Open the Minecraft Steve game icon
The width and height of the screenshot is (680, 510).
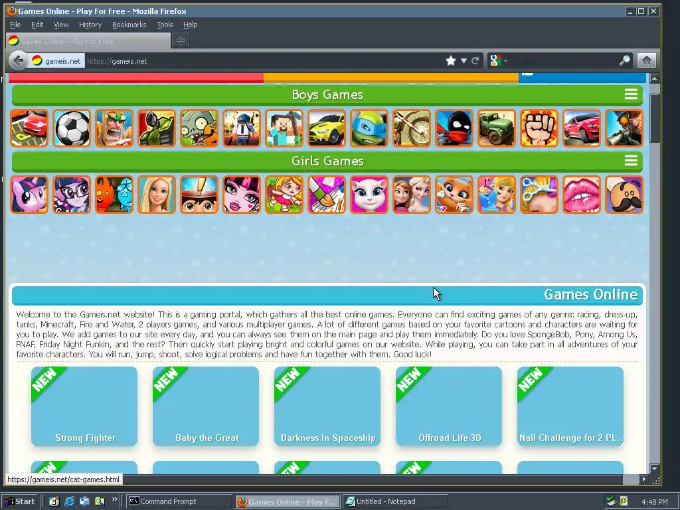(x=284, y=128)
